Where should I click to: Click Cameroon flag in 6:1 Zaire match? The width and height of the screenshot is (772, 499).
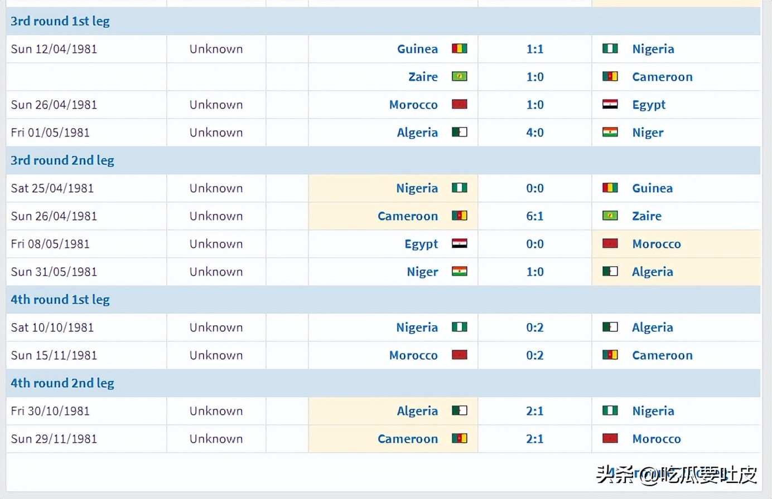click(x=459, y=216)
